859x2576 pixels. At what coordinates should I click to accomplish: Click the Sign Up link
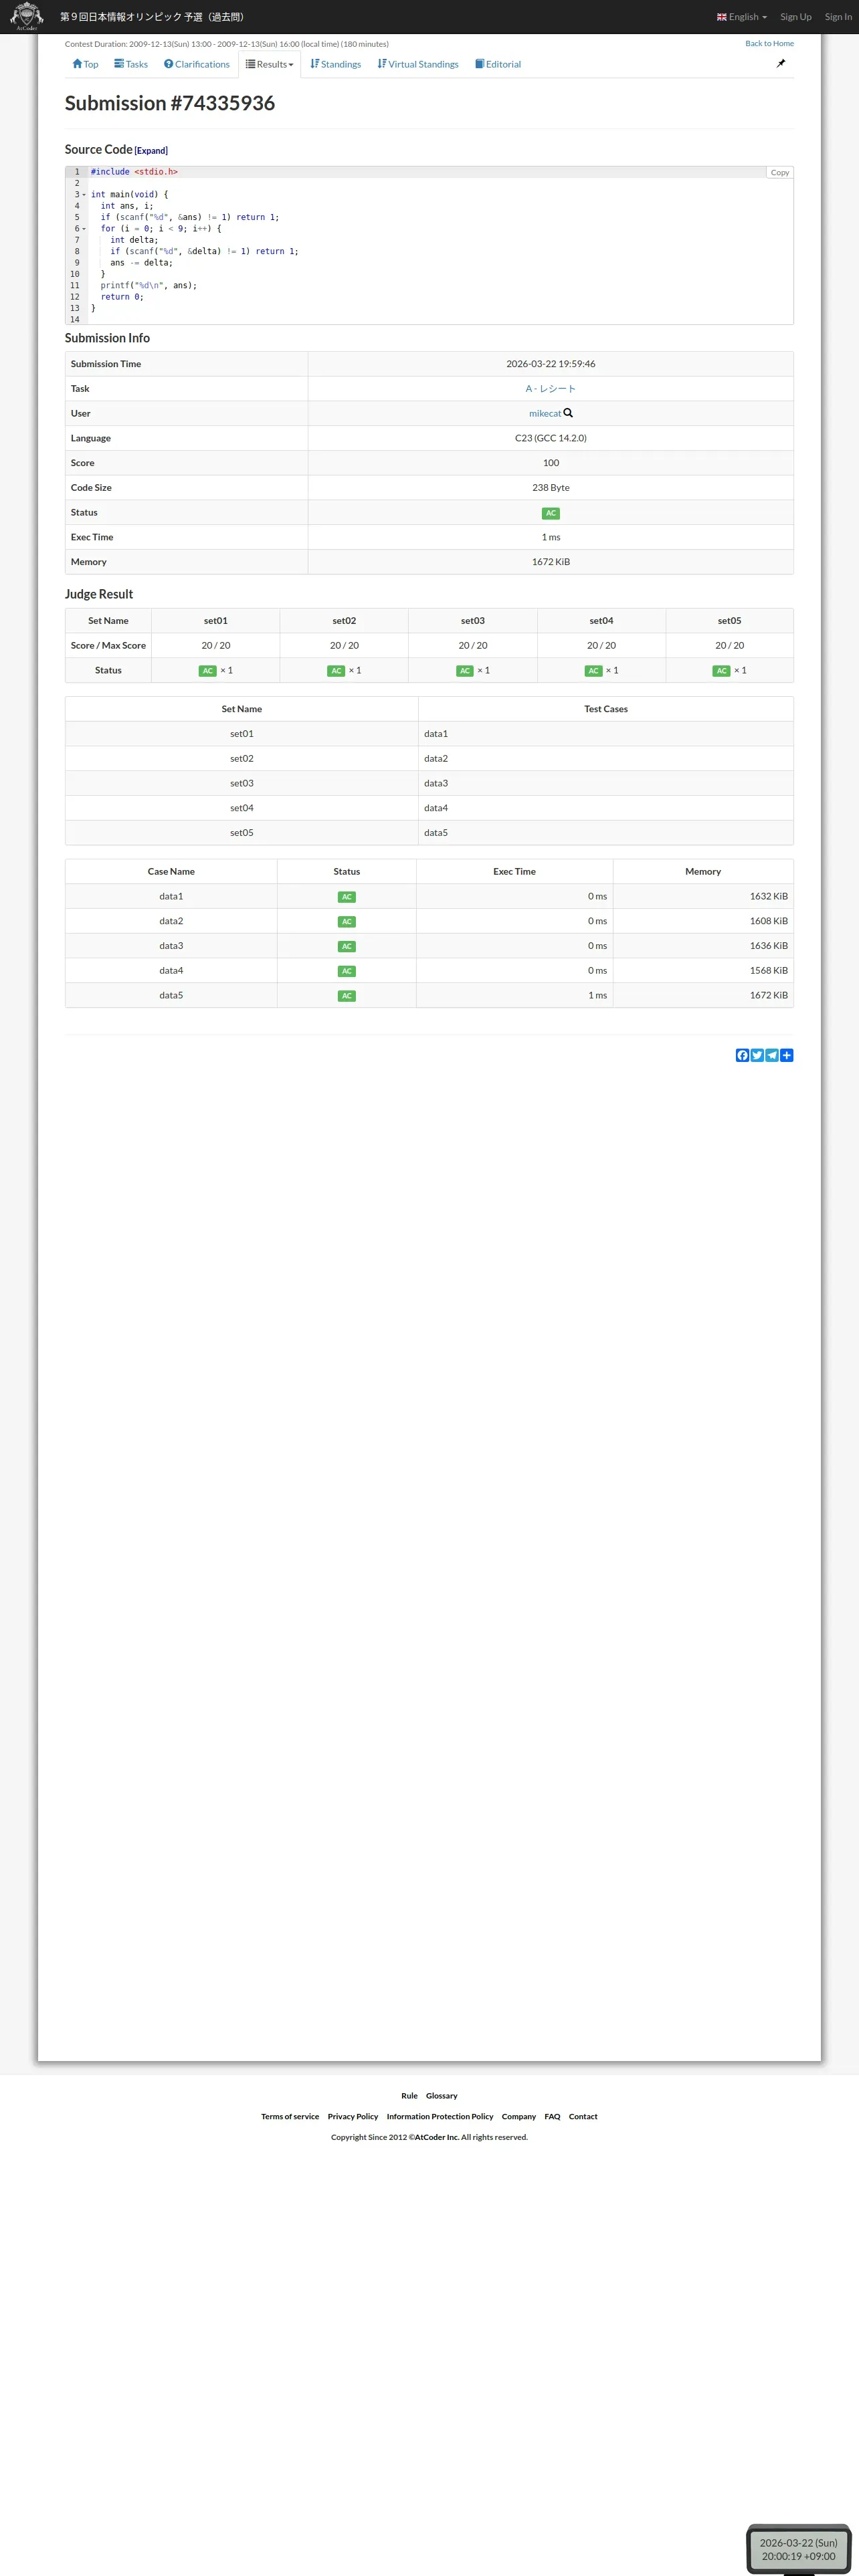(x=796, y=17)
